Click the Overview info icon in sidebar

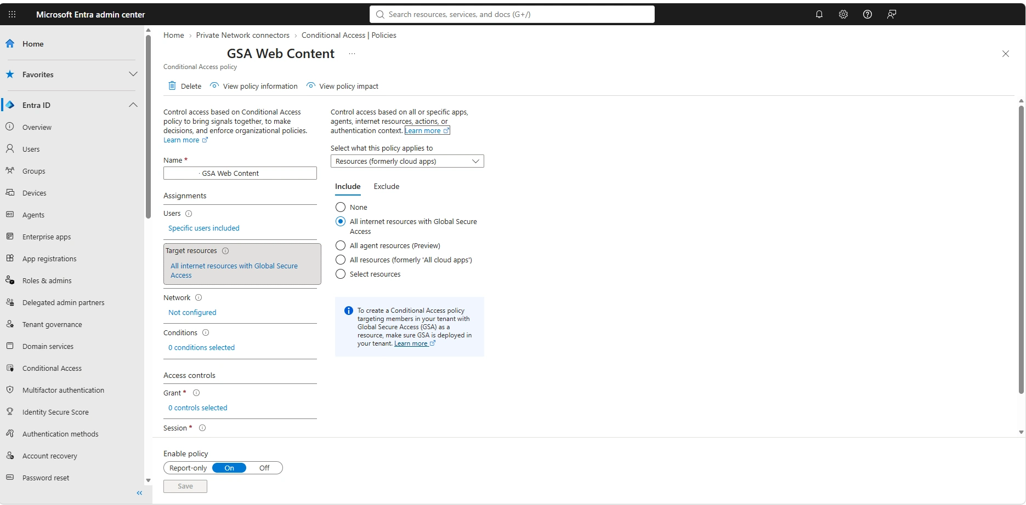[10, 127]
